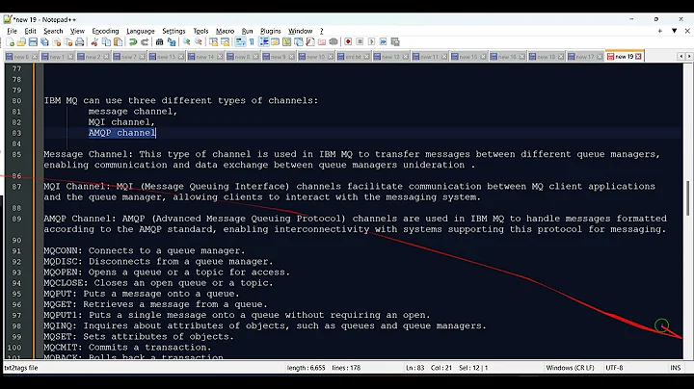Click the Copy toolbar icon
Viewport: 694px width, 389px height.
[106, 42]
